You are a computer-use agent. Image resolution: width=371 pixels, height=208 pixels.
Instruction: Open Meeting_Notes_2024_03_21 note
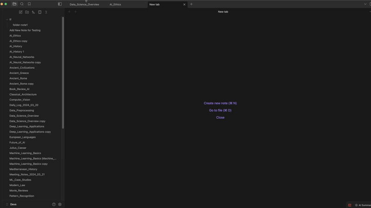pyautogui.click(x=27, y=175)
